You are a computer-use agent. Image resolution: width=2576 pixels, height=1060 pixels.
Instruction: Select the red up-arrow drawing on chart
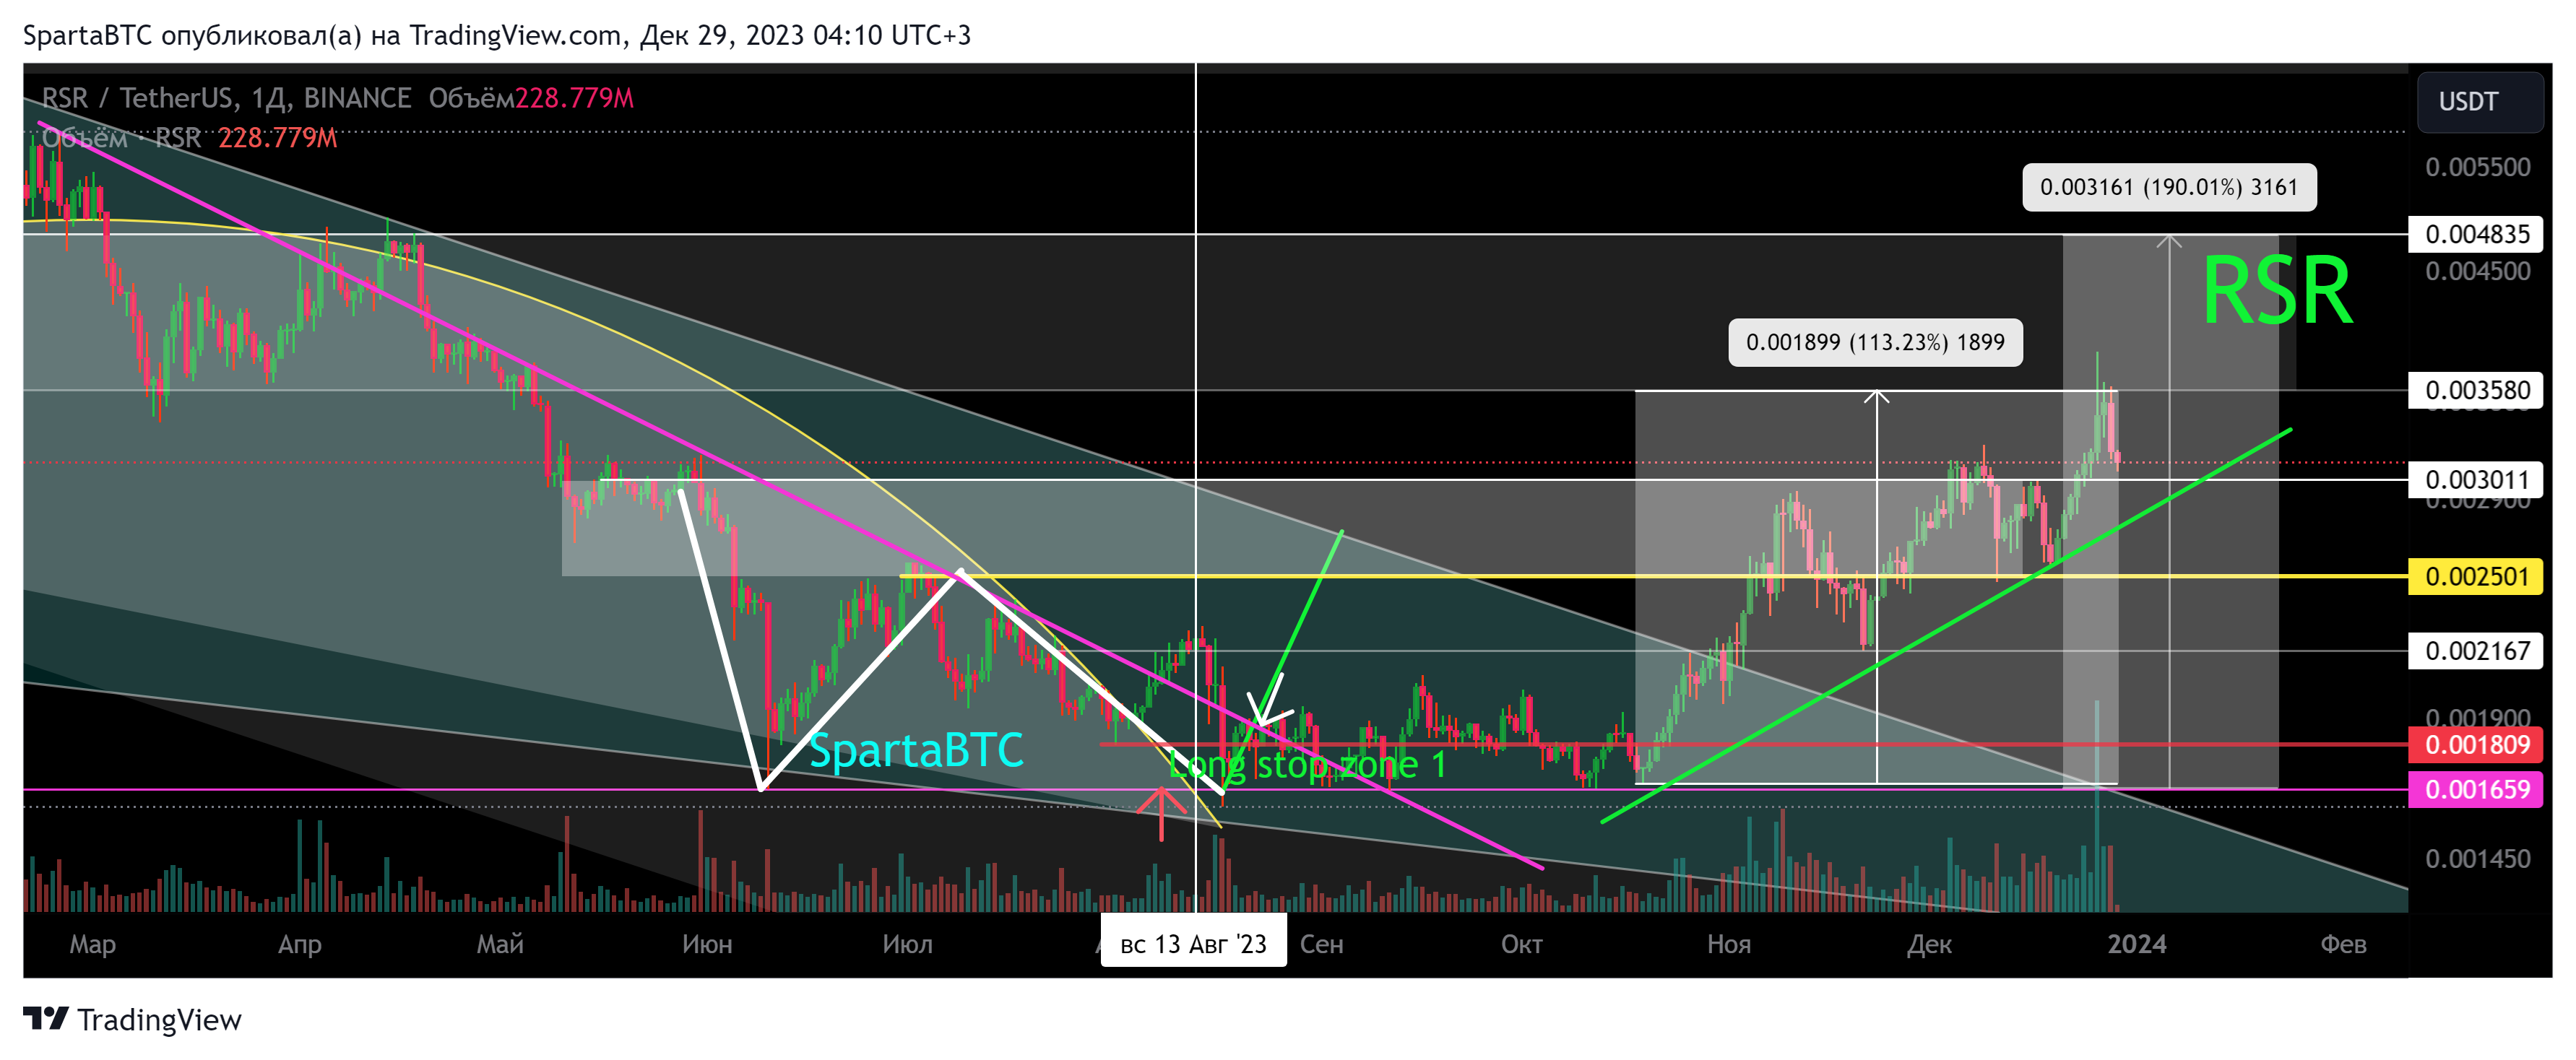pyautogui.click(x=1160, y=813)
